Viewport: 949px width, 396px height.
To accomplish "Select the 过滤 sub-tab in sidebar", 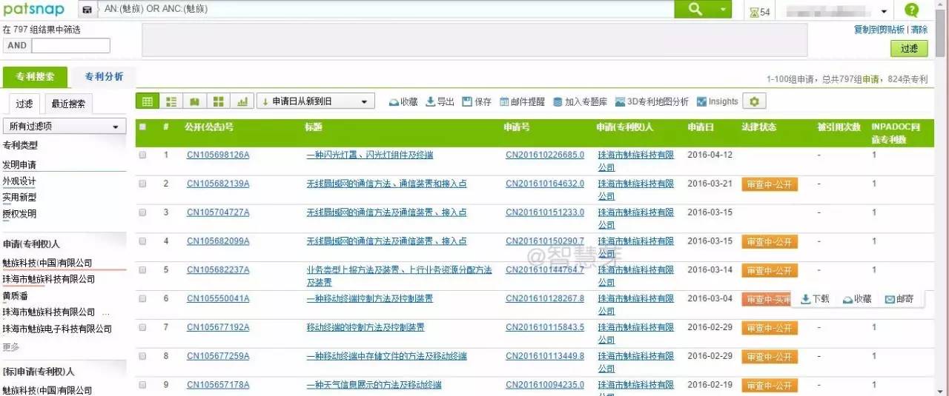I will pos(24,104).
